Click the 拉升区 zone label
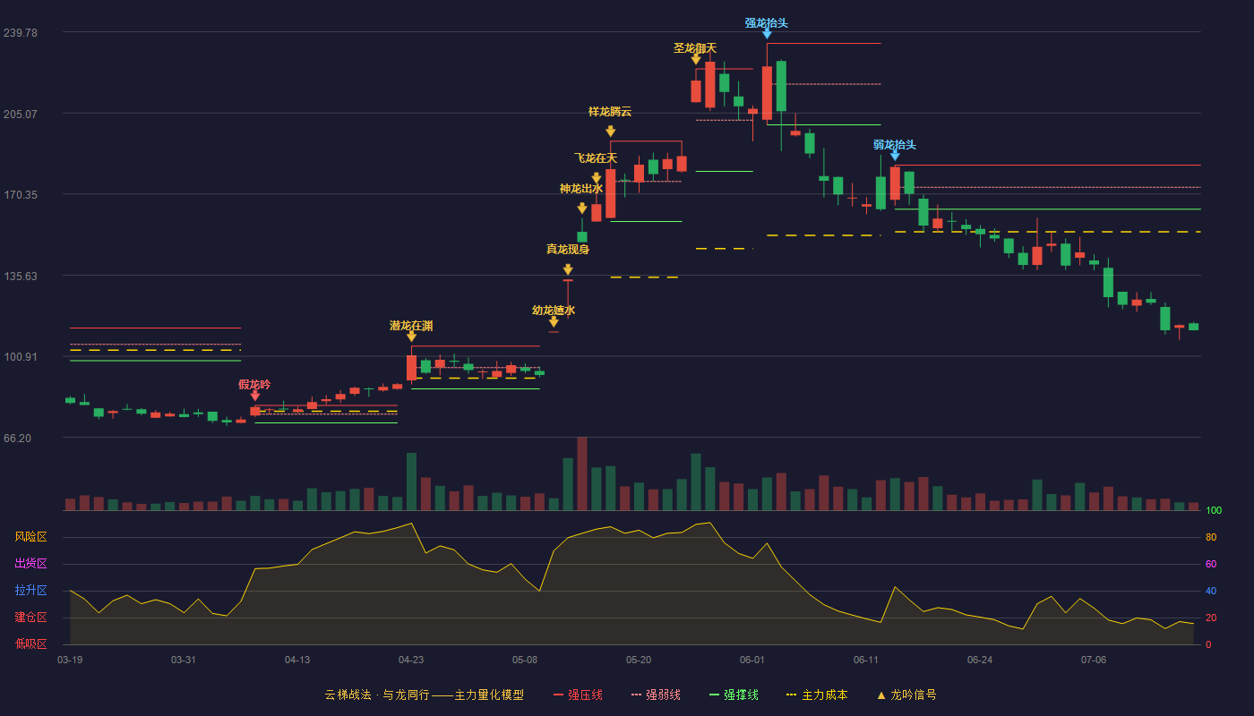 tap(30, 591)
